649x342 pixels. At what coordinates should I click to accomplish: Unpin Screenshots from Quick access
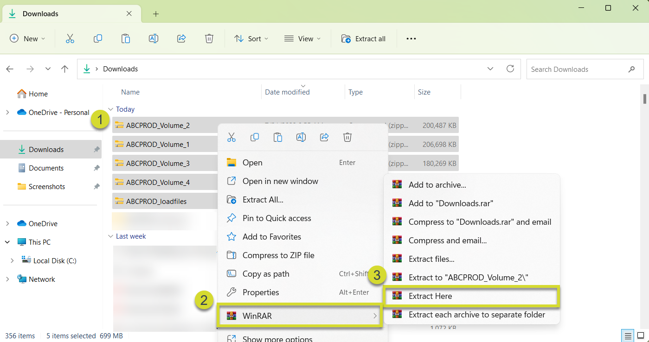96,187
